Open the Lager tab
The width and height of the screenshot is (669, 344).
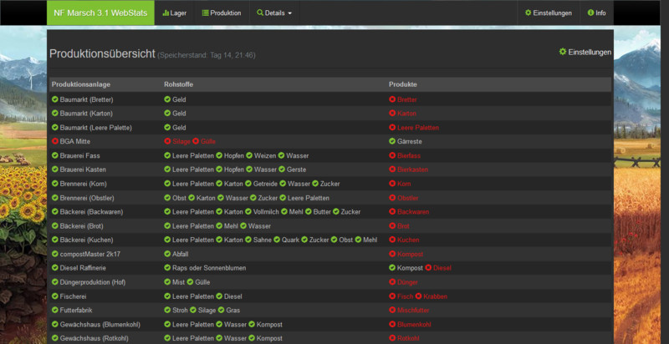pos(174,13)
